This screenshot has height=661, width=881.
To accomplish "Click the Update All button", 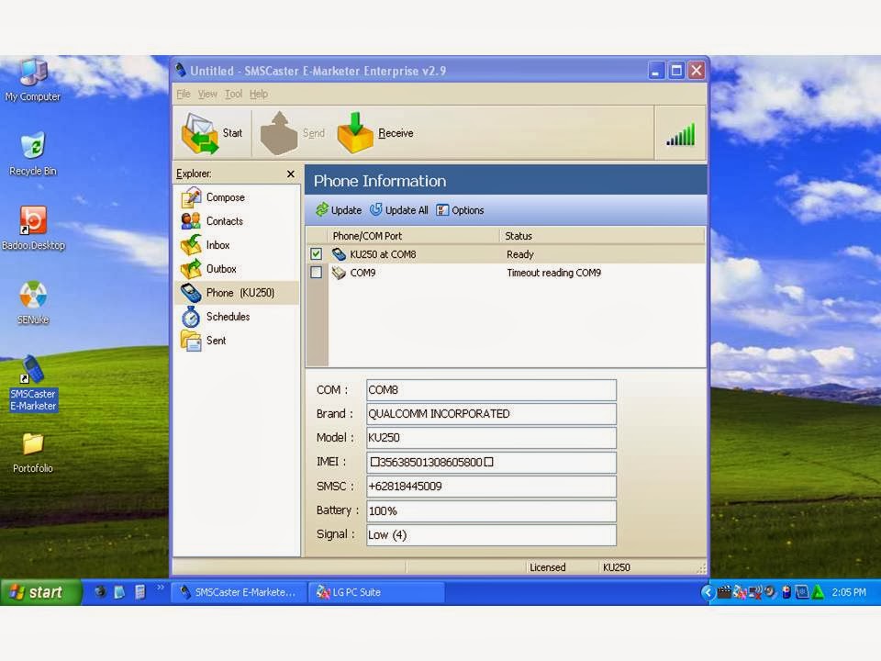I will click(398, 210).
